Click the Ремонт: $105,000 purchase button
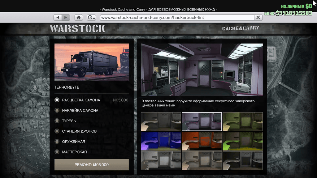 92,165
